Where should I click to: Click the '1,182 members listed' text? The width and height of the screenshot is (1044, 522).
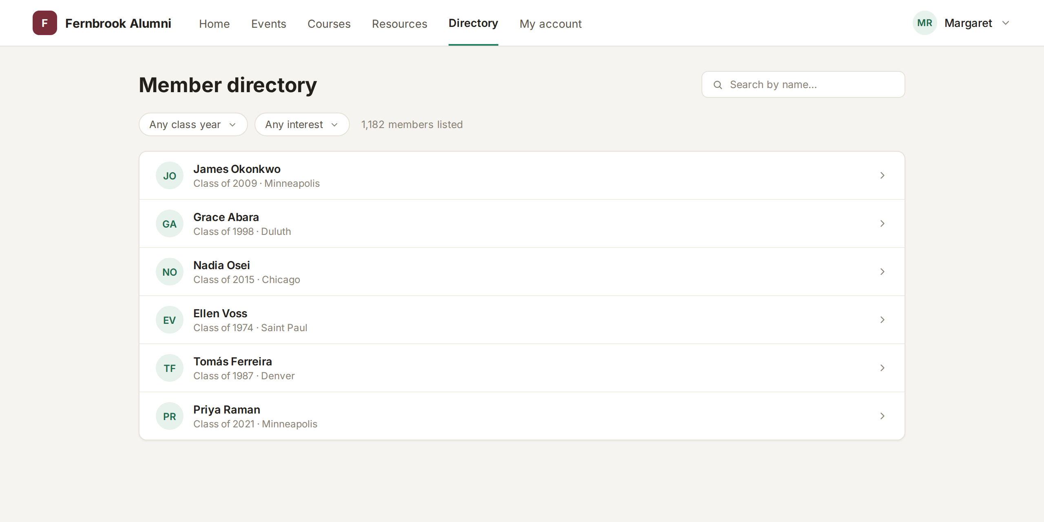(412, 124)
